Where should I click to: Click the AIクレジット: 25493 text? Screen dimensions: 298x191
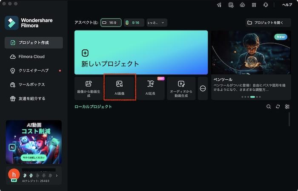tap(35, 181)
